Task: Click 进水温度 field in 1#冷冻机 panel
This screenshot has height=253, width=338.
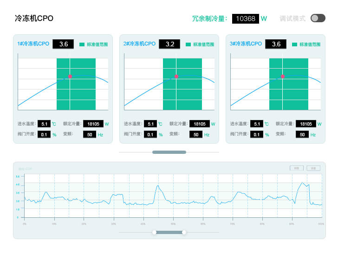Action: point(44,124)
